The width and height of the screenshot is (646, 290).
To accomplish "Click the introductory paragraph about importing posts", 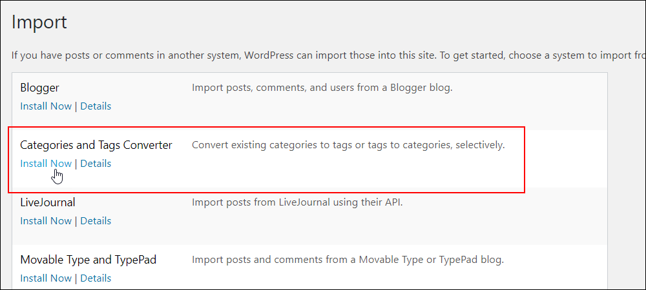I will point(328,55).
